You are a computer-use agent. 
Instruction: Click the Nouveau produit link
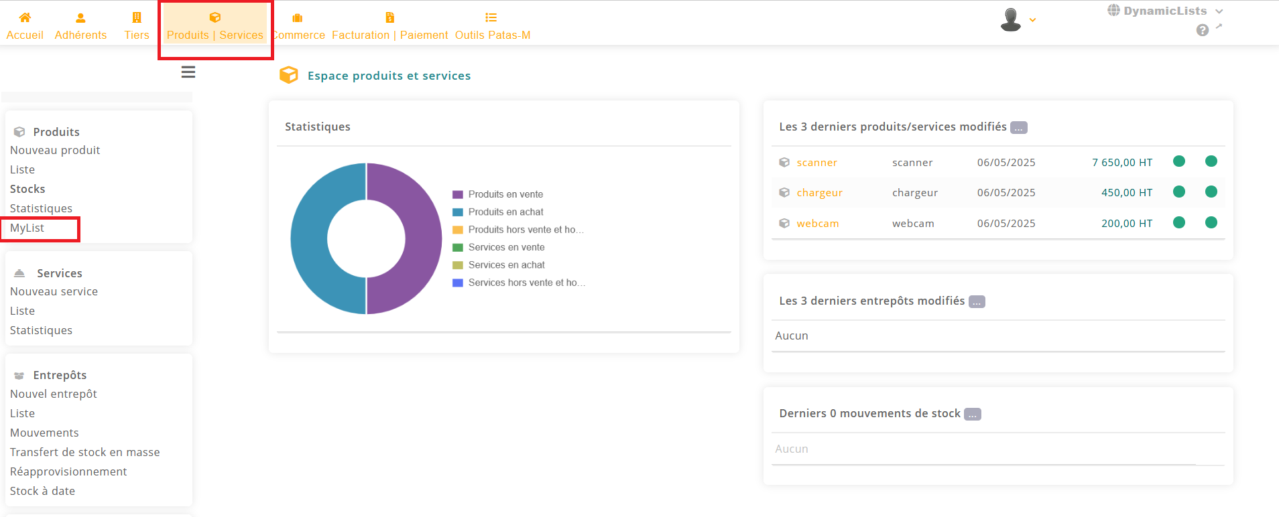click(55, 151)
